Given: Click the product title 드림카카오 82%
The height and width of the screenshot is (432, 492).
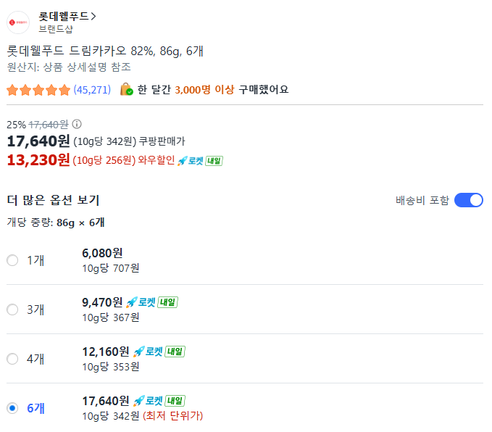Looking at the screenshot, I should (105, 51).
